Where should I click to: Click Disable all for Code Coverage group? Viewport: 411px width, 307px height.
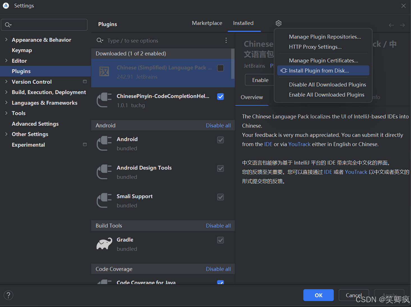click(218, 269)
